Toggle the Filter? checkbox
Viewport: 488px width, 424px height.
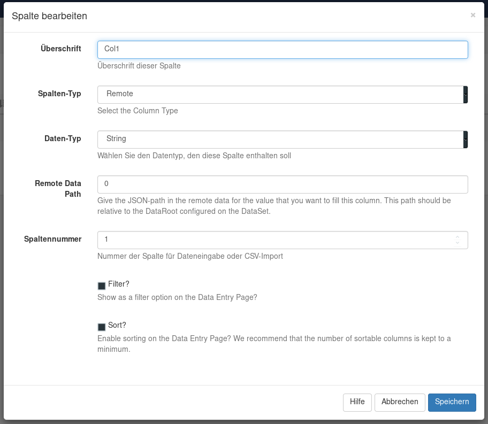coord(102,286)
